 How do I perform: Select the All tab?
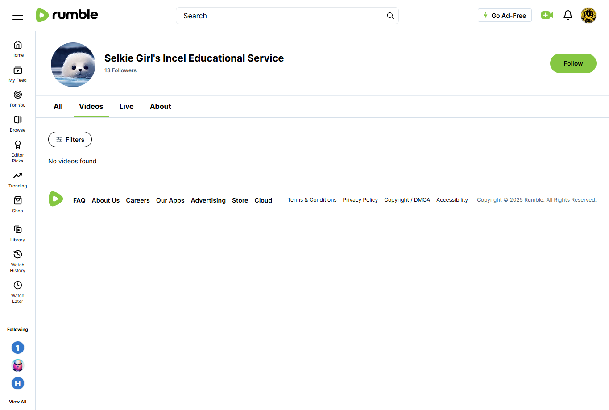click(x=58, y=107)
